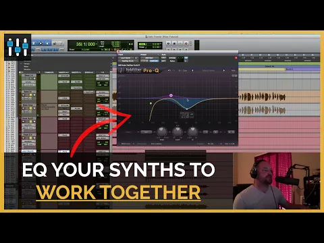Stop playback in transport
The height and width of the screenshot is (243, 324).
pos(174,43)
